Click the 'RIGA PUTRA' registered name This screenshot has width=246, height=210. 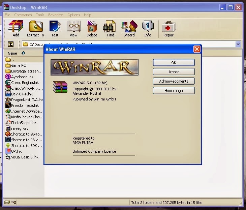click(83, 143)
